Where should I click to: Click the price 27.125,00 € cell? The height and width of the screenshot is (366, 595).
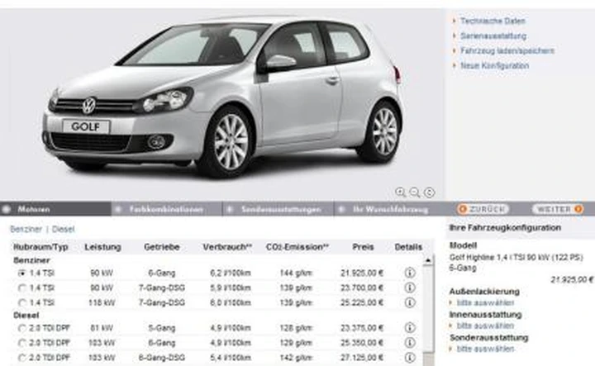point(362,358)
